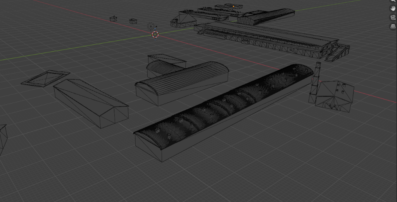Click the orange origin dot on far building
Screen dimensions: 397x202
pos(234,7)
